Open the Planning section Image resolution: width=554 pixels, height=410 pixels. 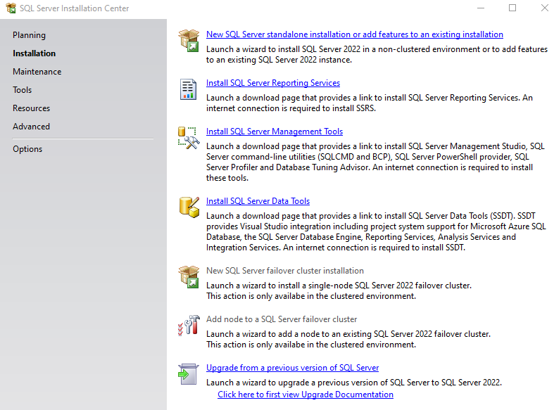point(29,35)
